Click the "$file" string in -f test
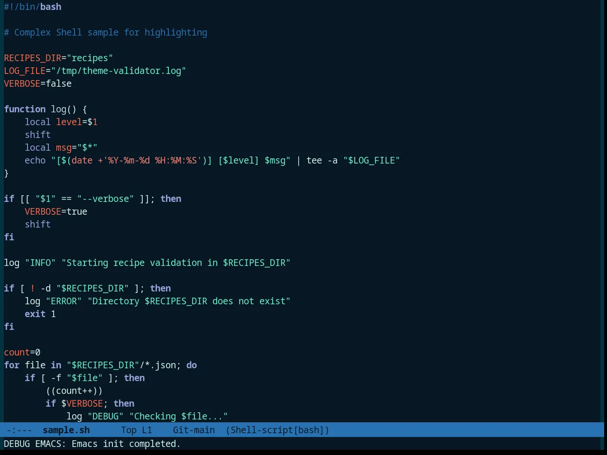 (x=85, y=378)
